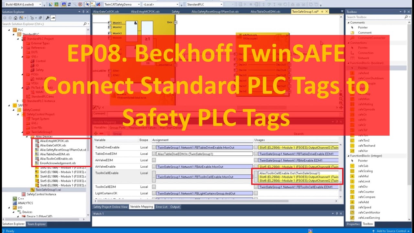The image size is (414, 233).
Task: Pin the Solution Explorer panel
Action: tap(83, 12)
